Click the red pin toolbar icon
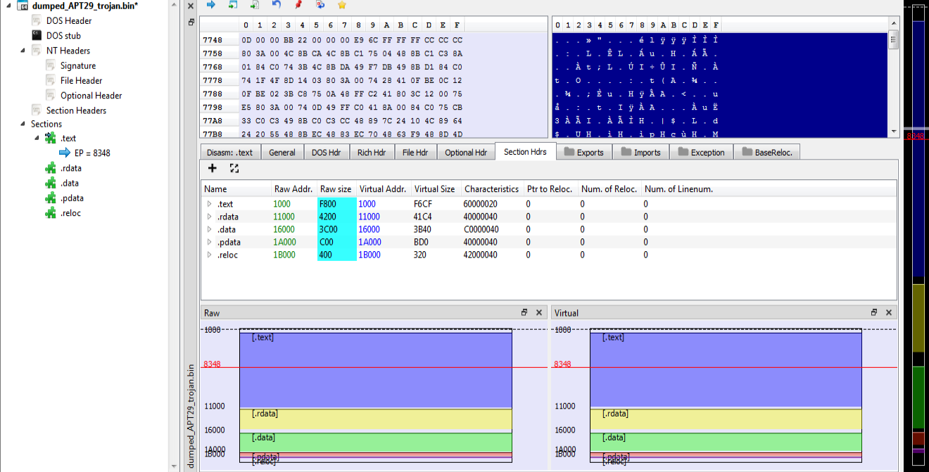 click(298, 5)
